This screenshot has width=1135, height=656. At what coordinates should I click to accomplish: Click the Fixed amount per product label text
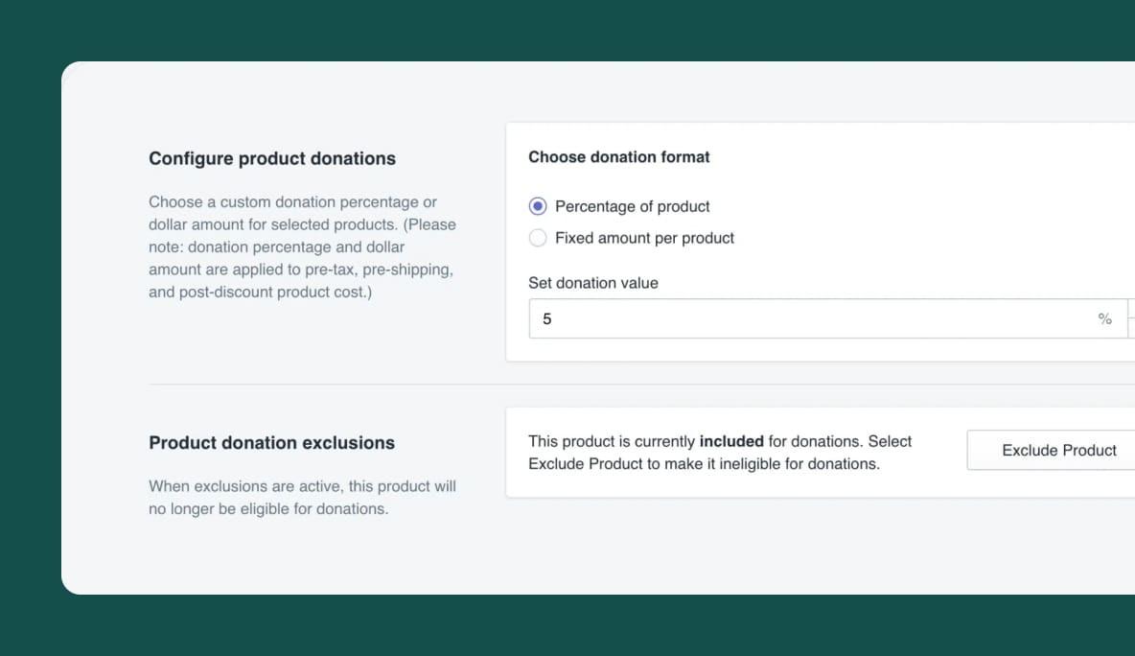tap(644, 238)
